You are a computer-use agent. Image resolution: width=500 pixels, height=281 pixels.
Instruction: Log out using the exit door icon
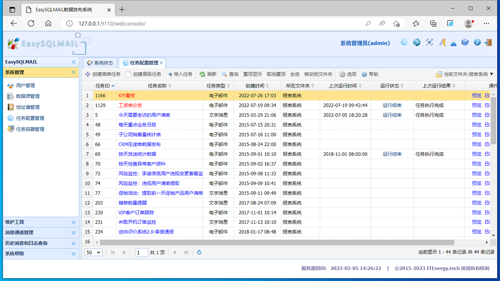489,42
